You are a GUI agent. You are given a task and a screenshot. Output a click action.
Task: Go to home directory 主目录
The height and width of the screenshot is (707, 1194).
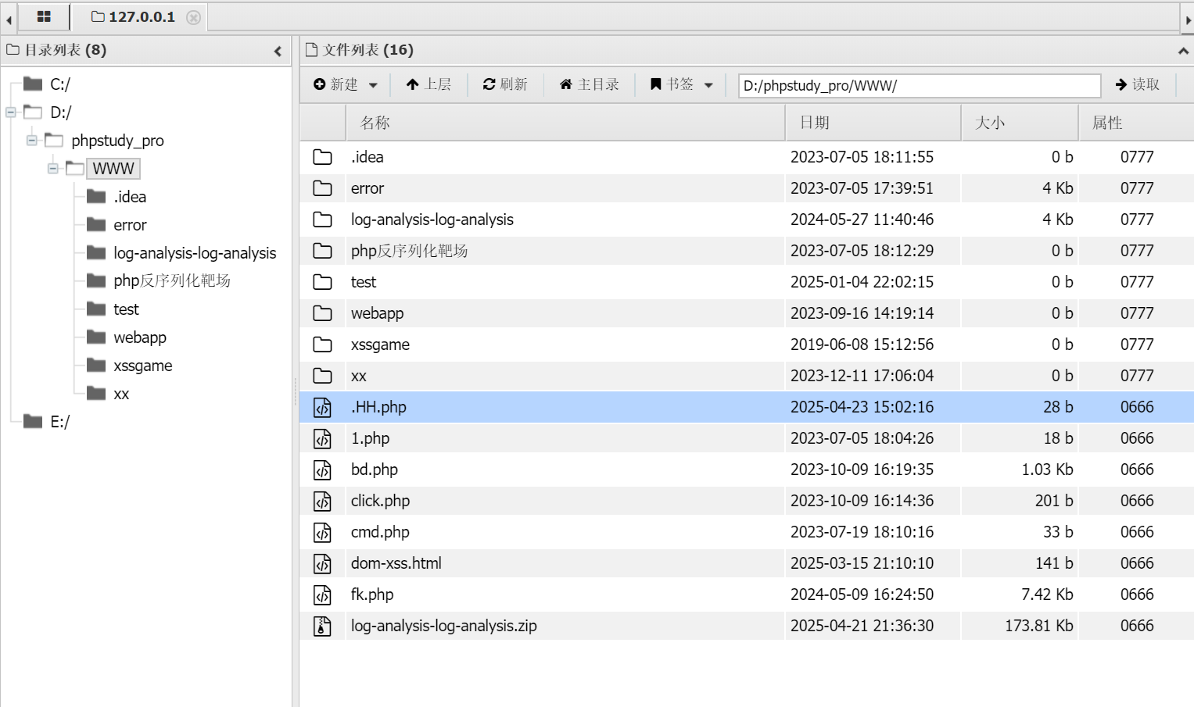pyautogui.click(x=589, y=84)
